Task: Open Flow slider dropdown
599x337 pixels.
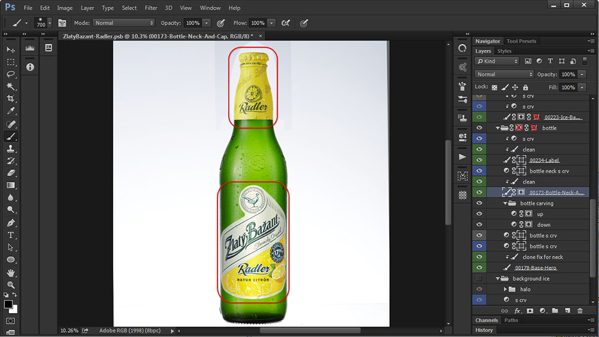Action: coord(271,23)
